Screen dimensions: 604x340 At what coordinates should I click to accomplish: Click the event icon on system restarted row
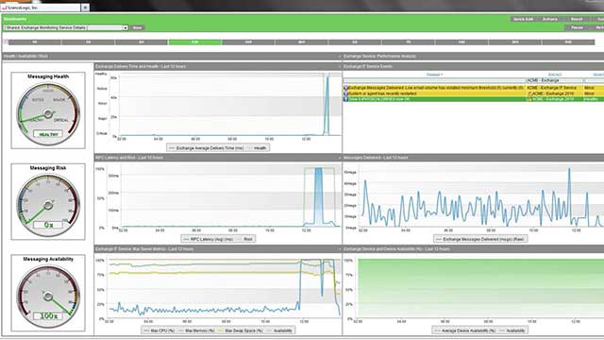pyautogui.click(x=345, y=93)
